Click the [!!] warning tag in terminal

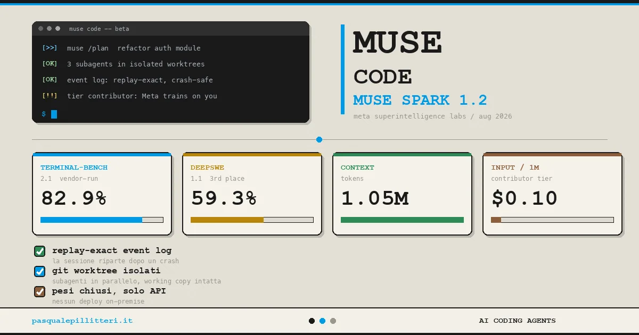[50, 96]
